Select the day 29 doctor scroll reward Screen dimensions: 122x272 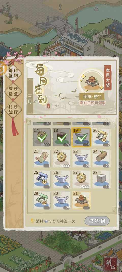(x=42, y=200)
